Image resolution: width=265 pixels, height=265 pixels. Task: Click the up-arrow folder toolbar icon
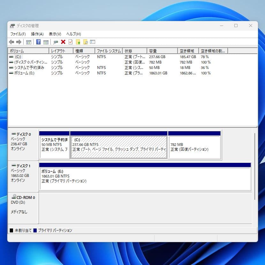(x=79, y=42)
